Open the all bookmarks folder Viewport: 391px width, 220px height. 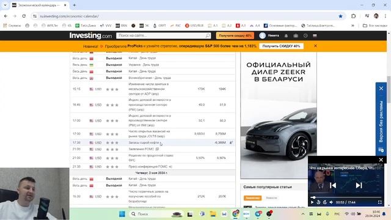tap(375, 26)
